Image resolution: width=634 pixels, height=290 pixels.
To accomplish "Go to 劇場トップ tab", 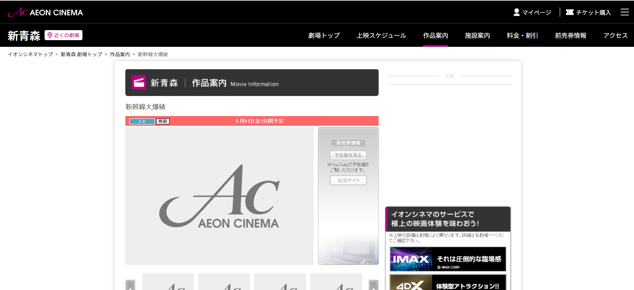I will (324, 35).
